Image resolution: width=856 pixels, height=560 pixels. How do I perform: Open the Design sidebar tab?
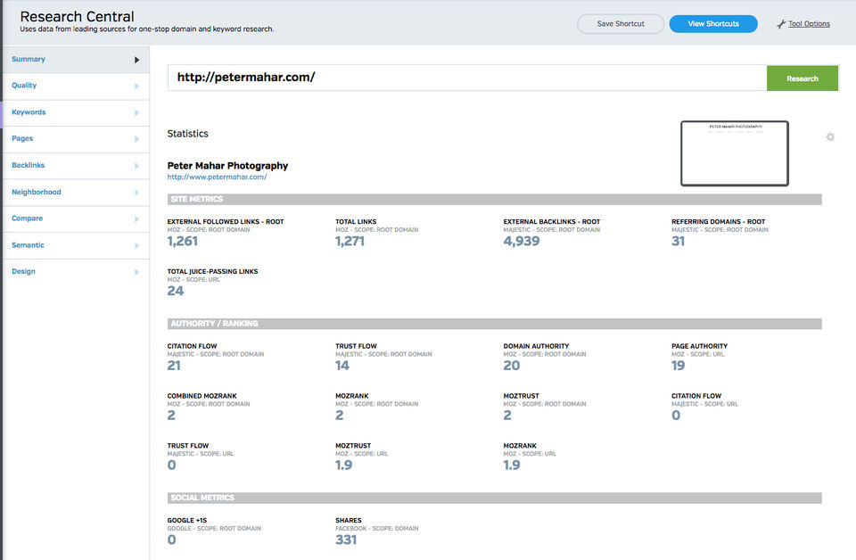click(24, 271)
